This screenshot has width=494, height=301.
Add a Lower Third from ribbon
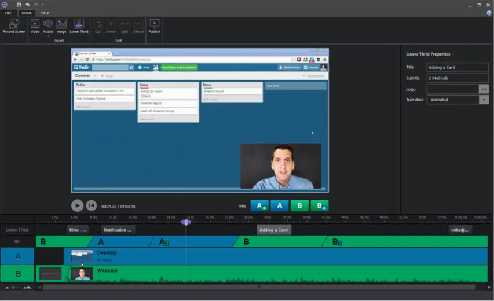coord(79,24)
